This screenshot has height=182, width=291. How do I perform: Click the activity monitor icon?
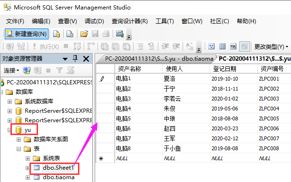point(120,34)
